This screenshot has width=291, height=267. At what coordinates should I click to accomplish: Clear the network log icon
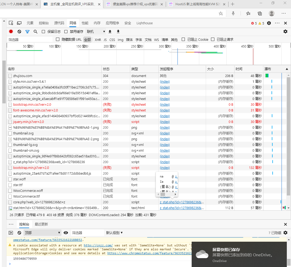(19, 32)
